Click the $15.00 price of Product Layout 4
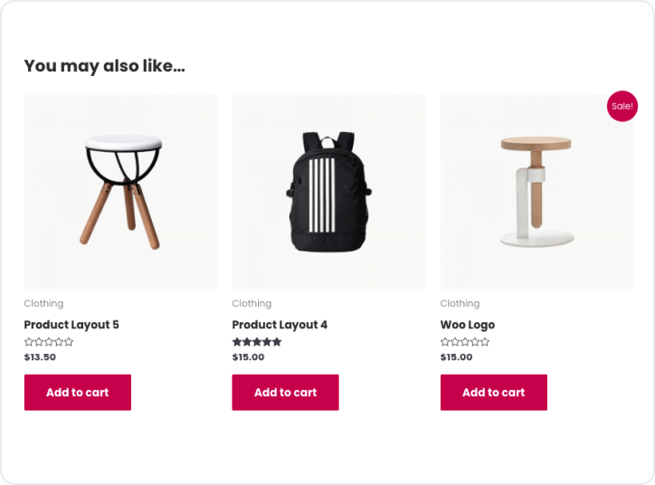655x485 pixels. pos(248,357)
